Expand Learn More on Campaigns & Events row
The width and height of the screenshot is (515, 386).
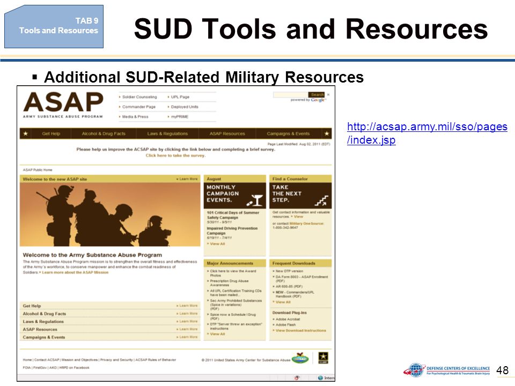click(187, 337)
